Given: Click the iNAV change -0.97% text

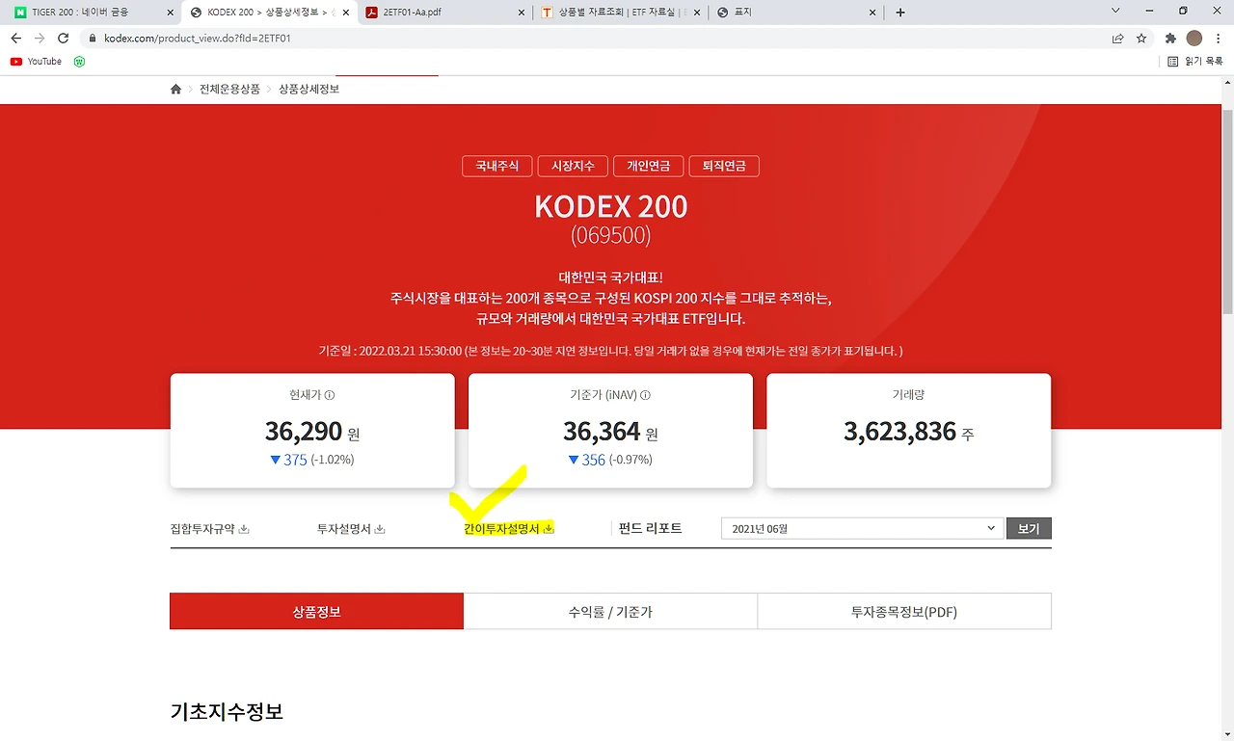Looking at the screenshot, I should tap(630, 460).
